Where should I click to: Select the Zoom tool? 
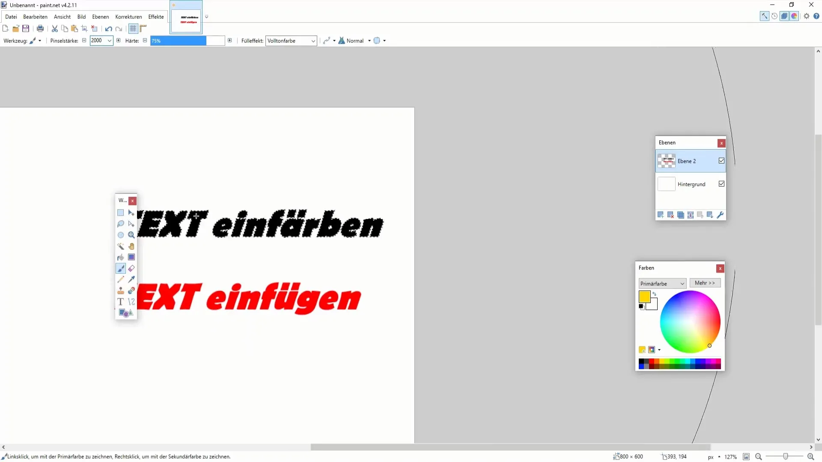coord(131,235)
